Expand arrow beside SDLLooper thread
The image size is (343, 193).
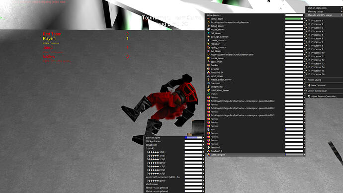point(203,145)
